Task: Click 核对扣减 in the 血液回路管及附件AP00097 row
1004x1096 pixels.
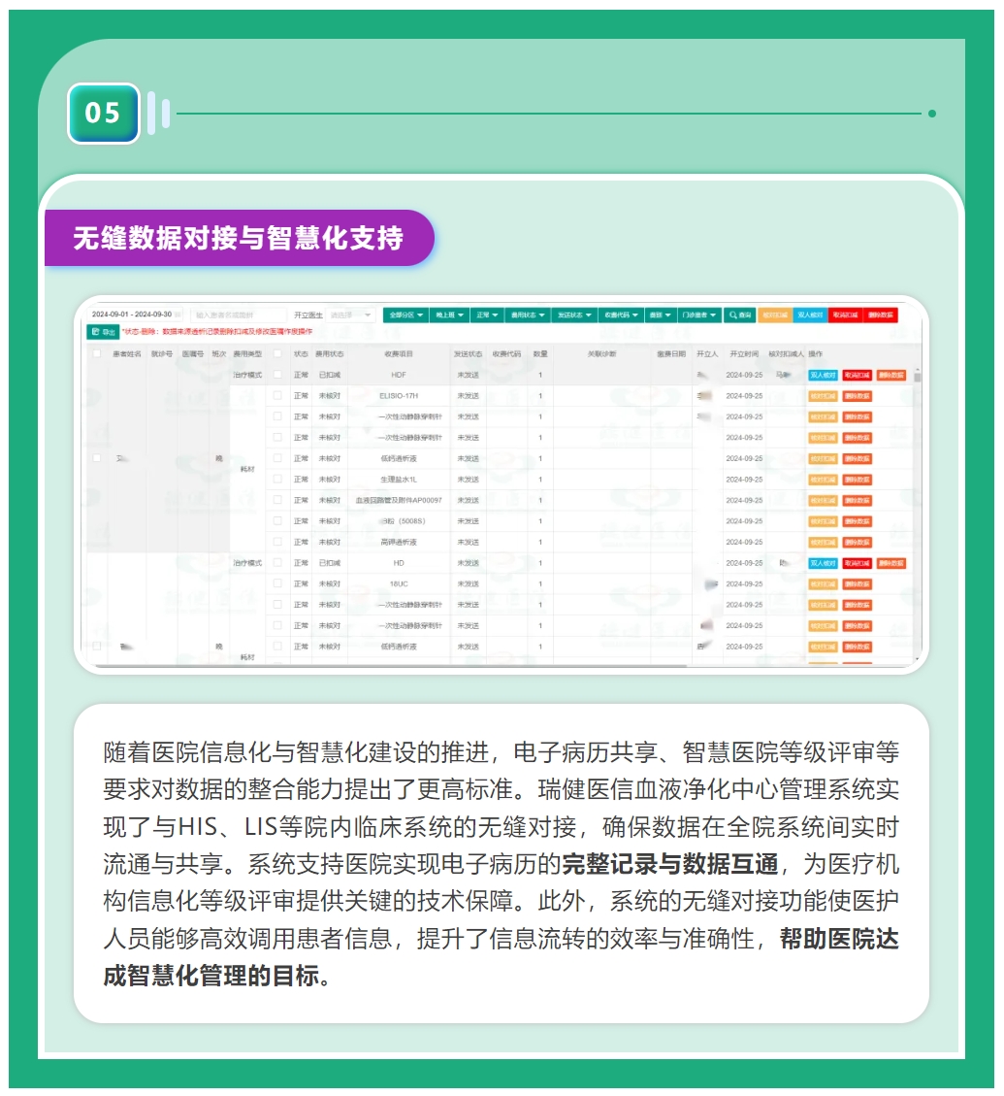Action: (x=823, y=501)
